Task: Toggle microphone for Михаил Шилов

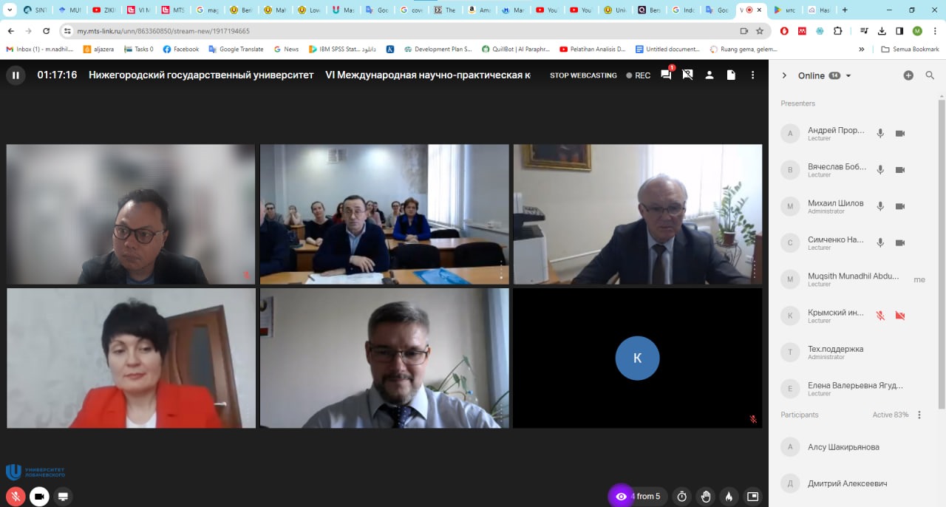Action: pos(880,206)
